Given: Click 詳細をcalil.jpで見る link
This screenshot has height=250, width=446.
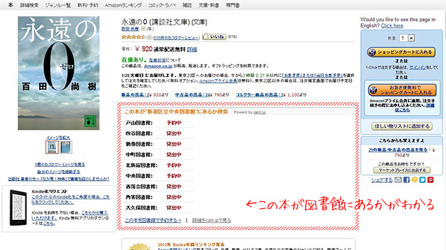Looking at the screenshot, I should click(x=211, y=220).
